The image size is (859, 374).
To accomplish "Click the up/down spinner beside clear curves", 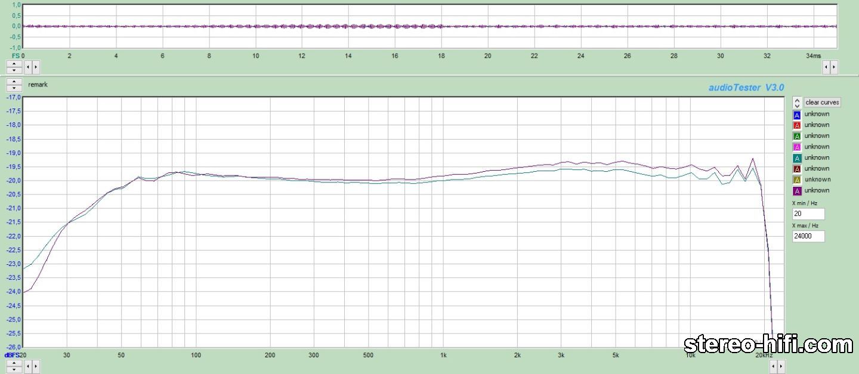I will 797,103.
